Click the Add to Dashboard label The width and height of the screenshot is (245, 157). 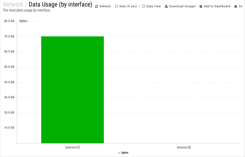point(217,6)
